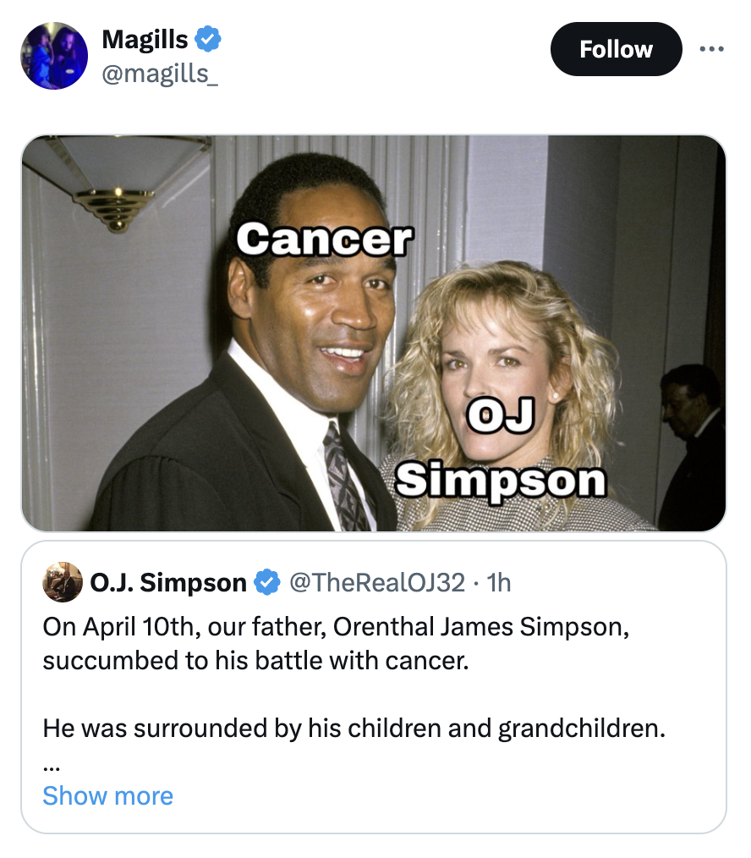Open the Magills profile avatar
Image resolution: width=751 pixels, height=858 pixels.
pyautogui.click(x=54, y=56)
